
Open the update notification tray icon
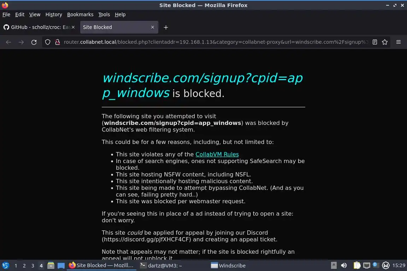[x=375, y=265]
